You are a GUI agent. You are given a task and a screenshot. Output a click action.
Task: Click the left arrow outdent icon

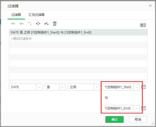[21, 24]
